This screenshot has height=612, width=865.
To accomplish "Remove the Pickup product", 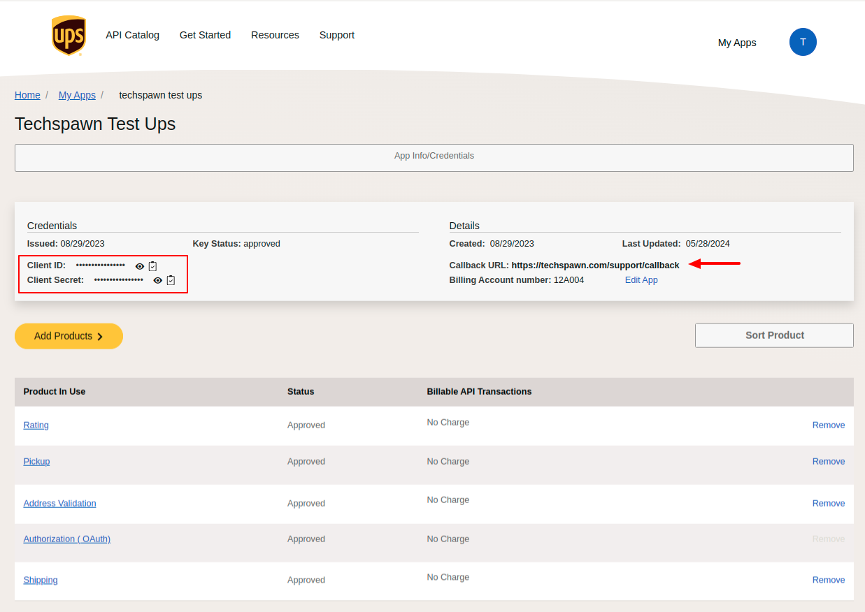I will (x=828, y=462).
